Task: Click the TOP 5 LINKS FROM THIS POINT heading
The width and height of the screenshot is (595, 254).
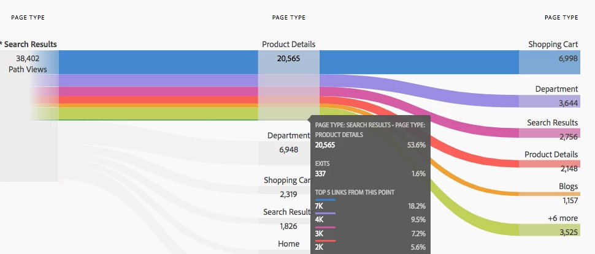Action: point(355,192)
